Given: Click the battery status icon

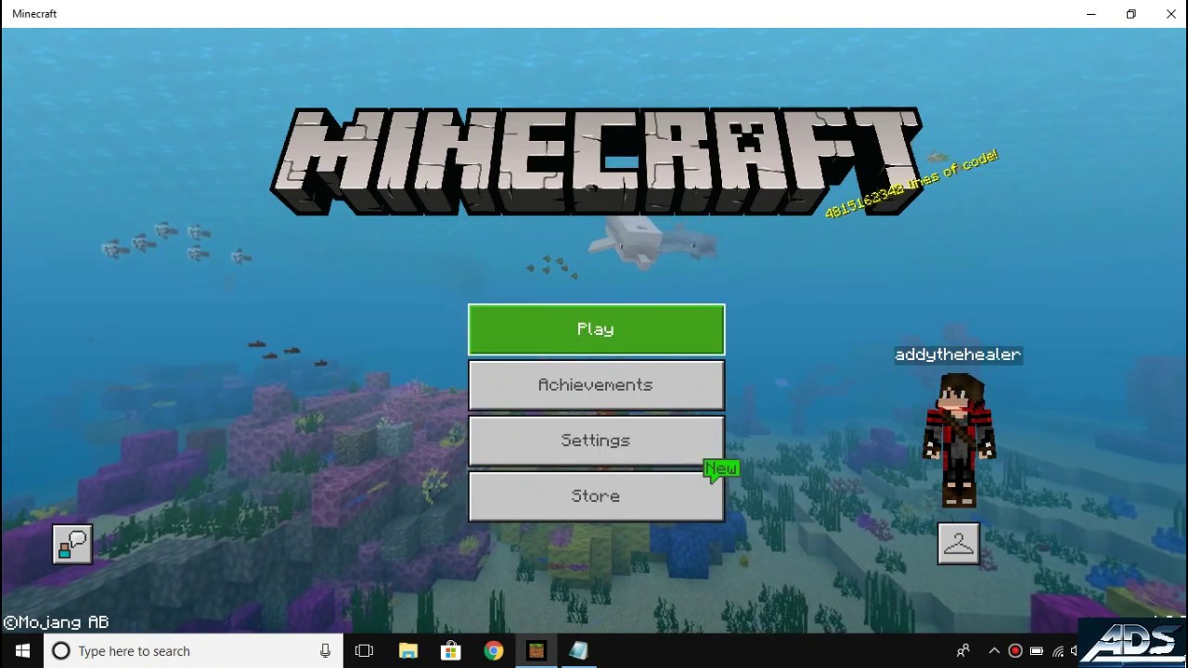Looking at the screenshot, I should 1037,651.
